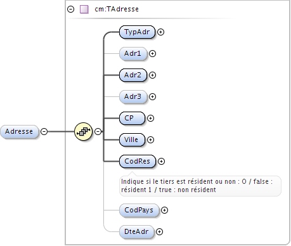This screenshot has width=291, height=246.
Task: Select the cm:TAdresse type label
Action: pos(117,9)
